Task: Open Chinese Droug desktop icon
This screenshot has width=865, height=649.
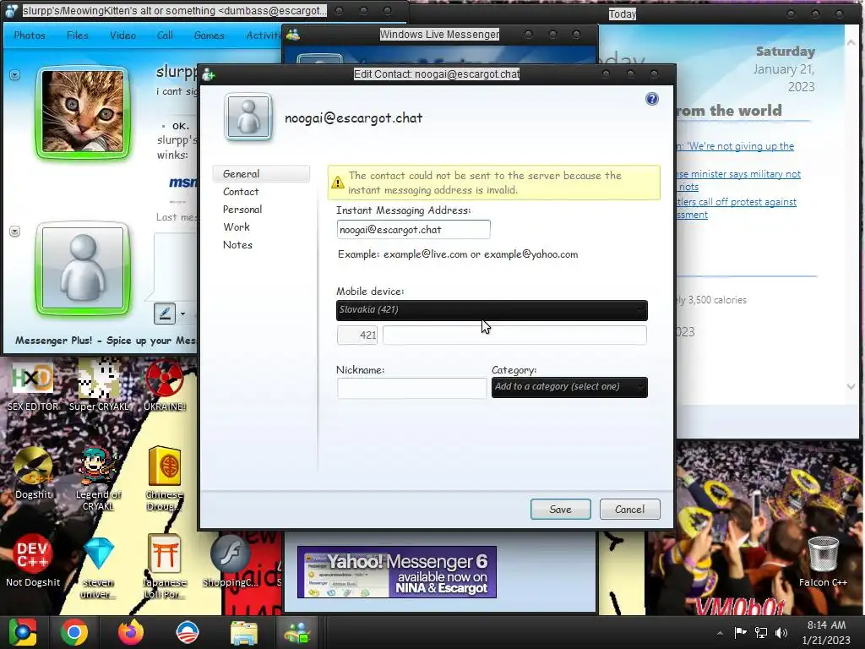Action: [x=165, y=478]
